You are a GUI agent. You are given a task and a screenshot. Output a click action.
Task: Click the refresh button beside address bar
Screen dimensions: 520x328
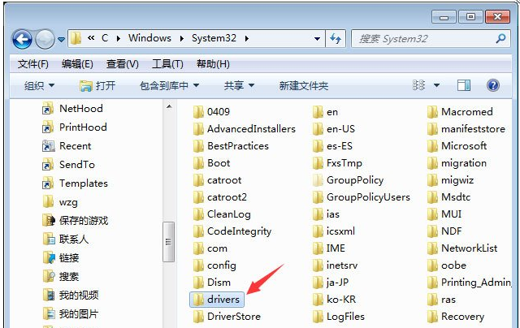click(336, 39)
